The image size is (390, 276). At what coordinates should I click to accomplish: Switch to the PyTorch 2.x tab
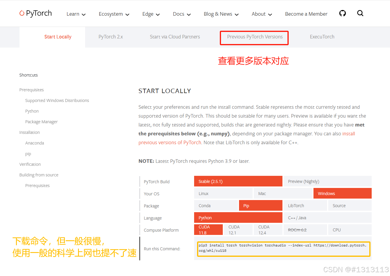[110, 37]
